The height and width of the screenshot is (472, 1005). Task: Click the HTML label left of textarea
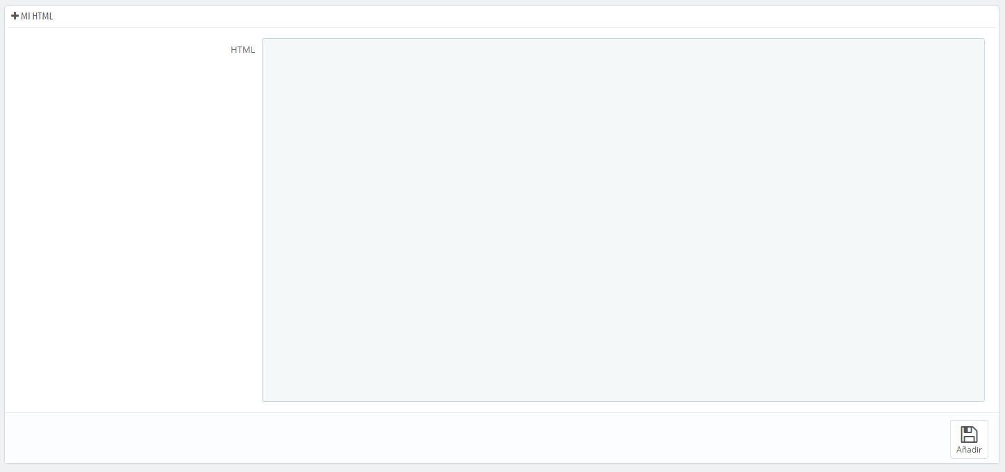pos(243,50)
